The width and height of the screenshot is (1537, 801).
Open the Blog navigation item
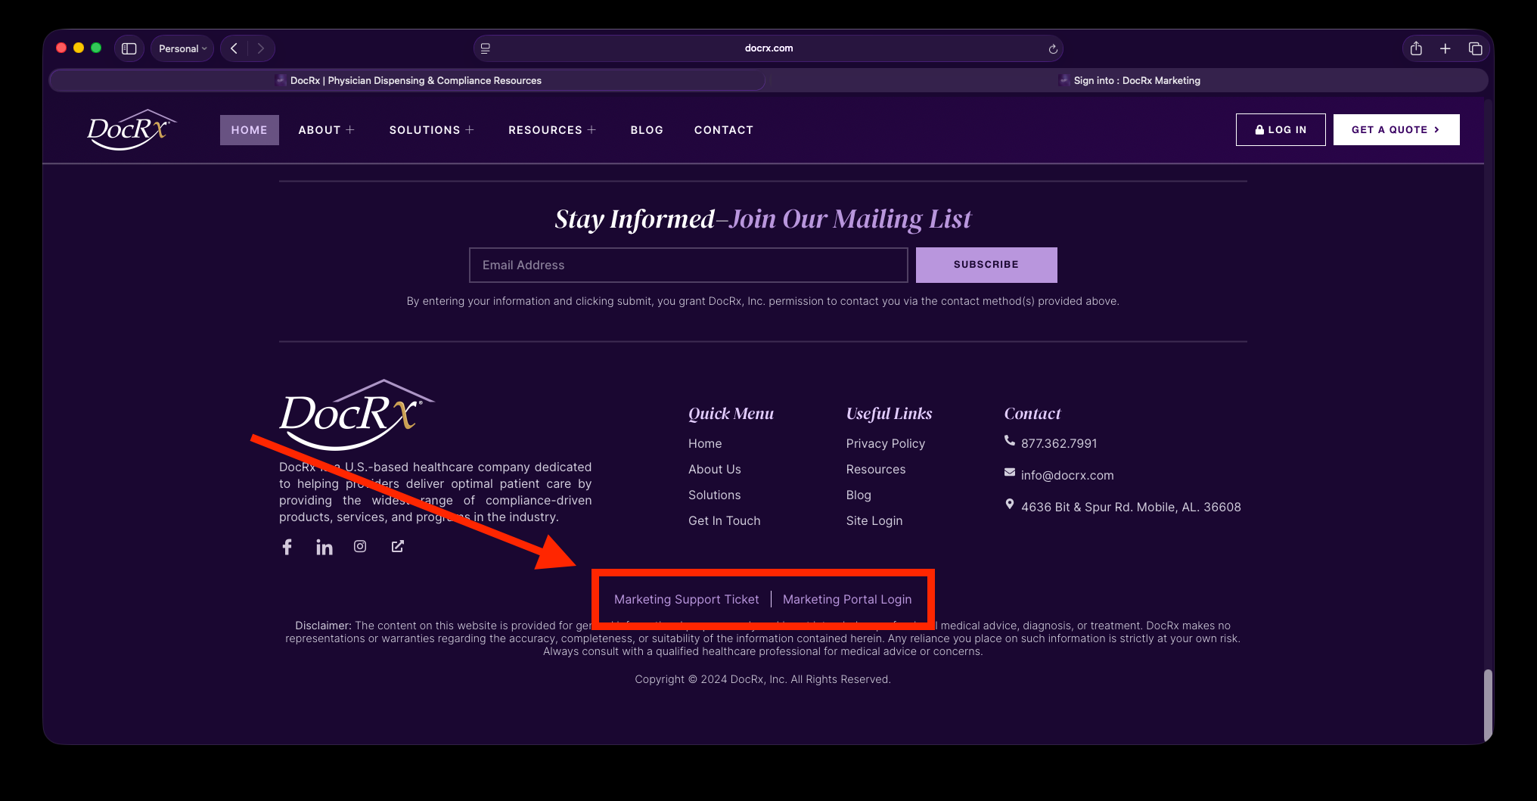[647, 130]
